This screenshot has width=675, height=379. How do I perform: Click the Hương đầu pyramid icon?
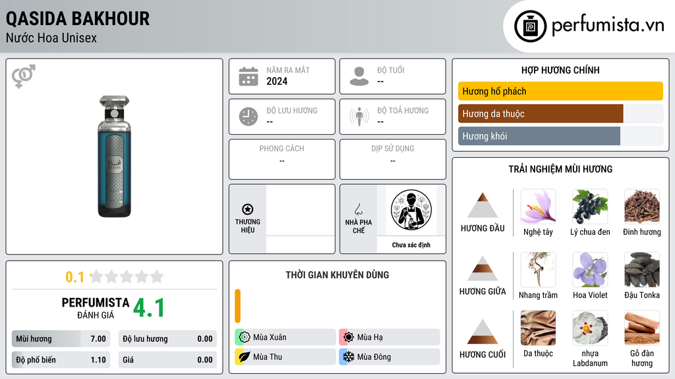coord(483,205)
